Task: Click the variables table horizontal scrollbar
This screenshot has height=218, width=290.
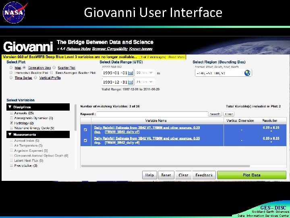Action: pos(166,166)
